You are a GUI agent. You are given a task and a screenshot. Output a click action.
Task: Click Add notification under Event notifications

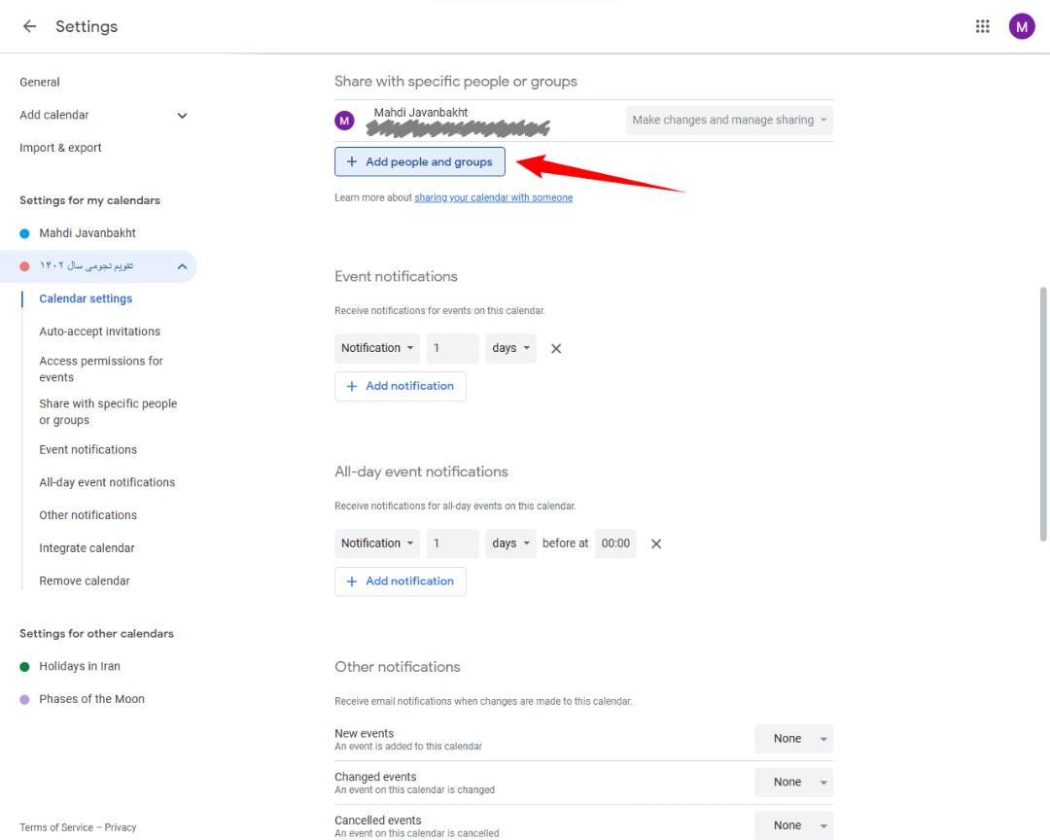(x=401, y=386)
